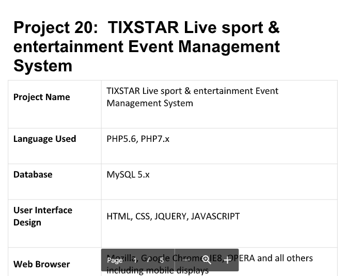Click the "Language Used" table label
This screenshot has width=361, height=276.
pos(44,139)
